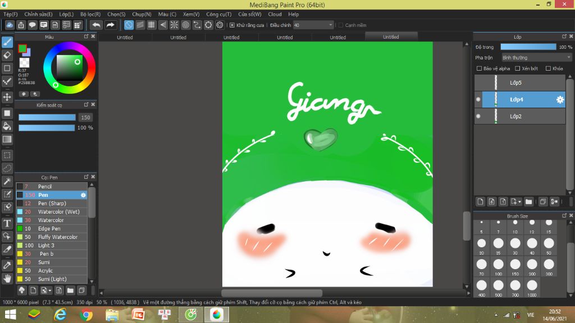Open the Bộ lọc(R) menu

(90, 14)
